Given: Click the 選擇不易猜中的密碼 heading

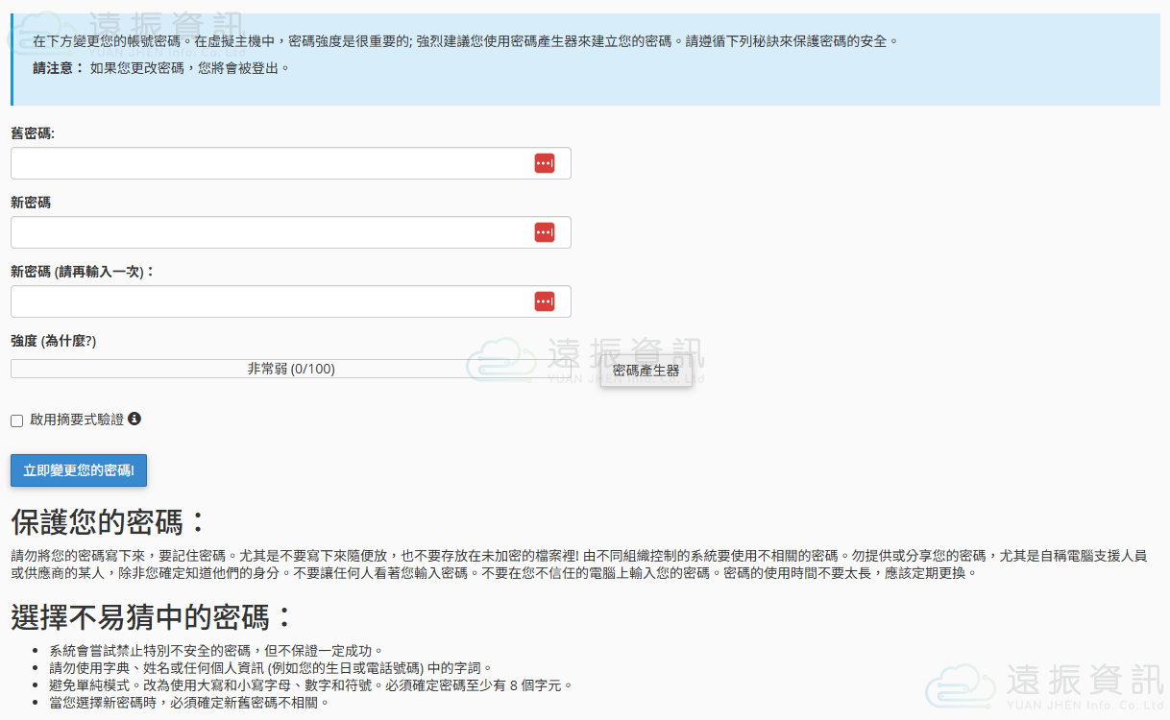Looking at the screenshot, I should [x=151, y=616].
